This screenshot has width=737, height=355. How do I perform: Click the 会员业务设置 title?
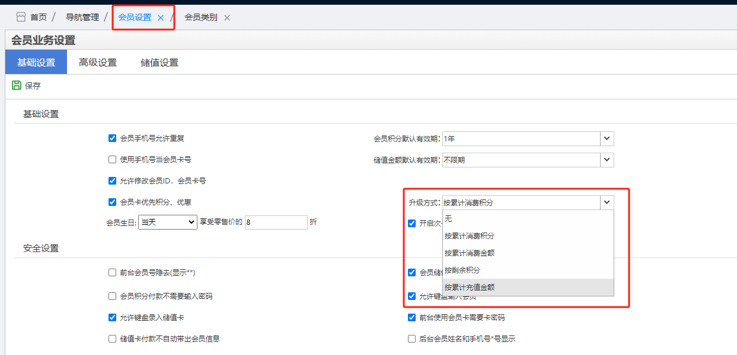point(43,41)
